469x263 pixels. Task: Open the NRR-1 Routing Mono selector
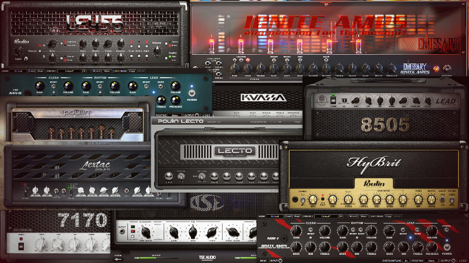point(431,261)
